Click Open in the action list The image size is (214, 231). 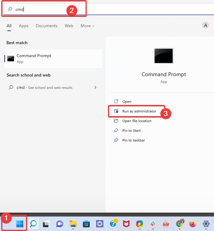click(127, 102)
